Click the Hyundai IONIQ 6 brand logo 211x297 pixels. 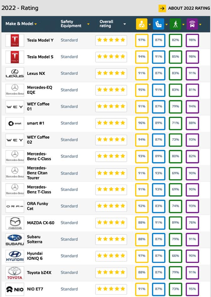click(15, 256)
